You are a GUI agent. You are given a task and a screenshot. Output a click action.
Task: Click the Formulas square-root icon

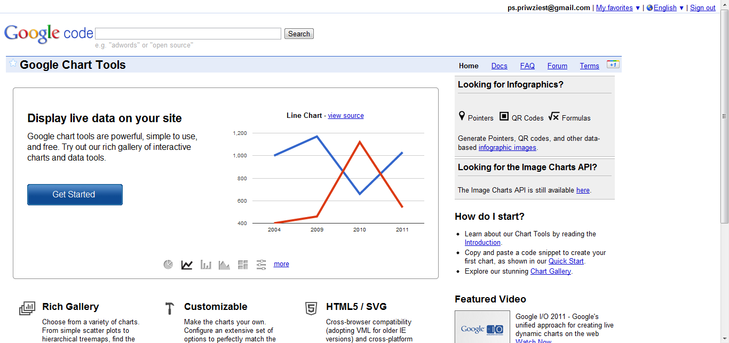tap(553, 116)
